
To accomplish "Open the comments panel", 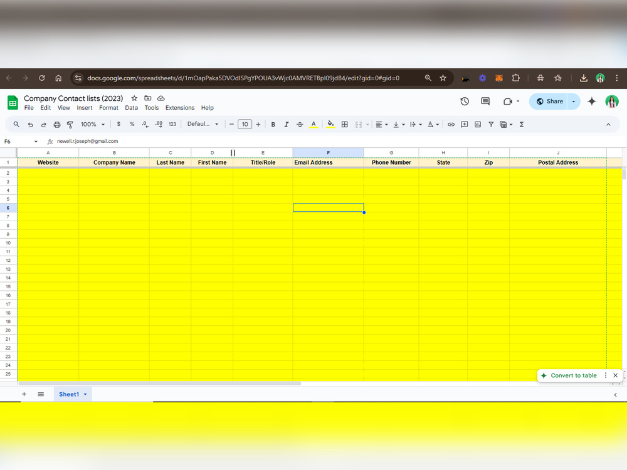I will click(485, 102).
